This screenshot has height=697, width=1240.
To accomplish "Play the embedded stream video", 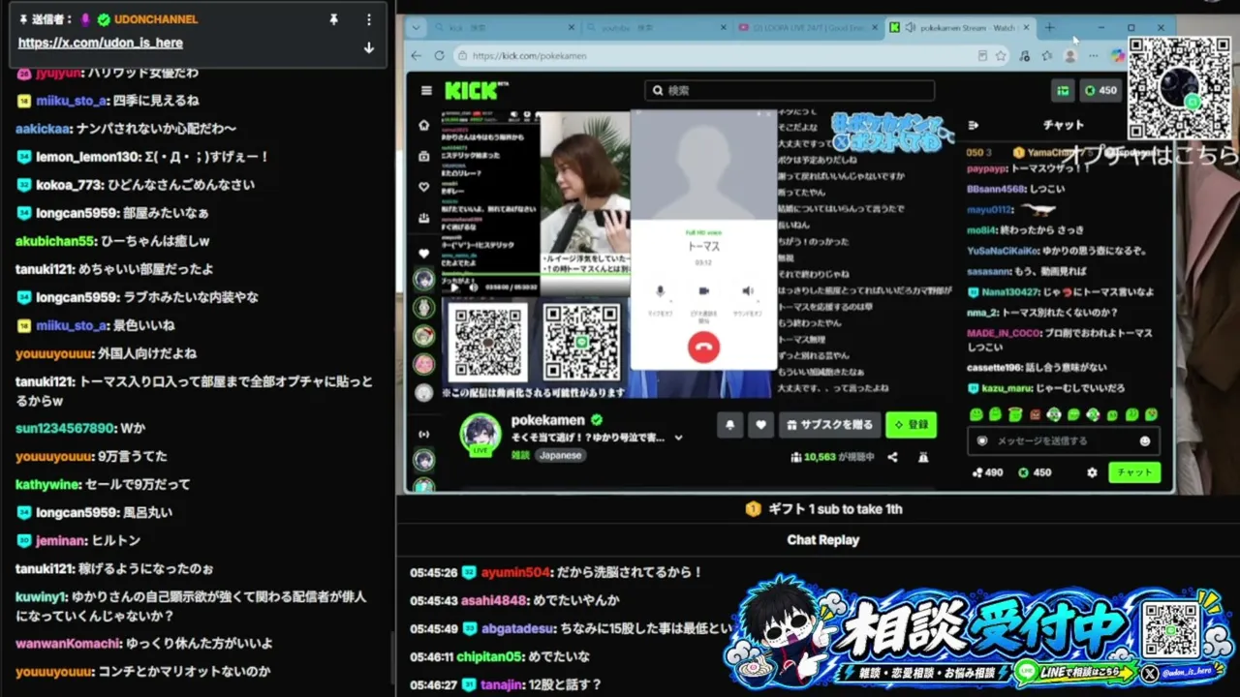I will click(454, 287).
